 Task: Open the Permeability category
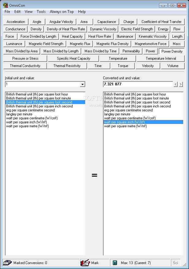click(x=131, y=51)
